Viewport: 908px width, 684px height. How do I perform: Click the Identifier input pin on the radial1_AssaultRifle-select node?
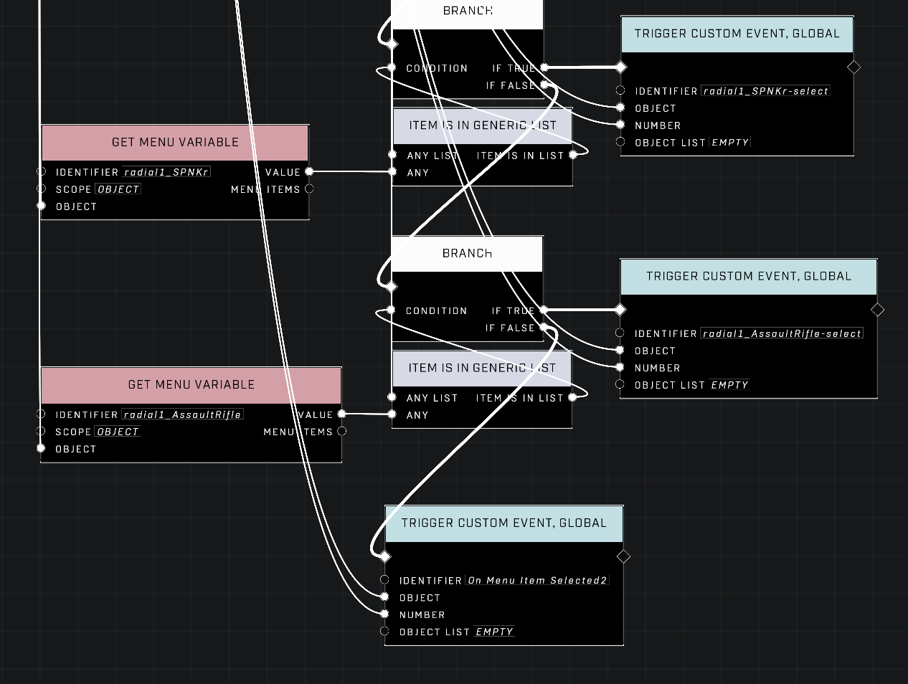(620, 333)
